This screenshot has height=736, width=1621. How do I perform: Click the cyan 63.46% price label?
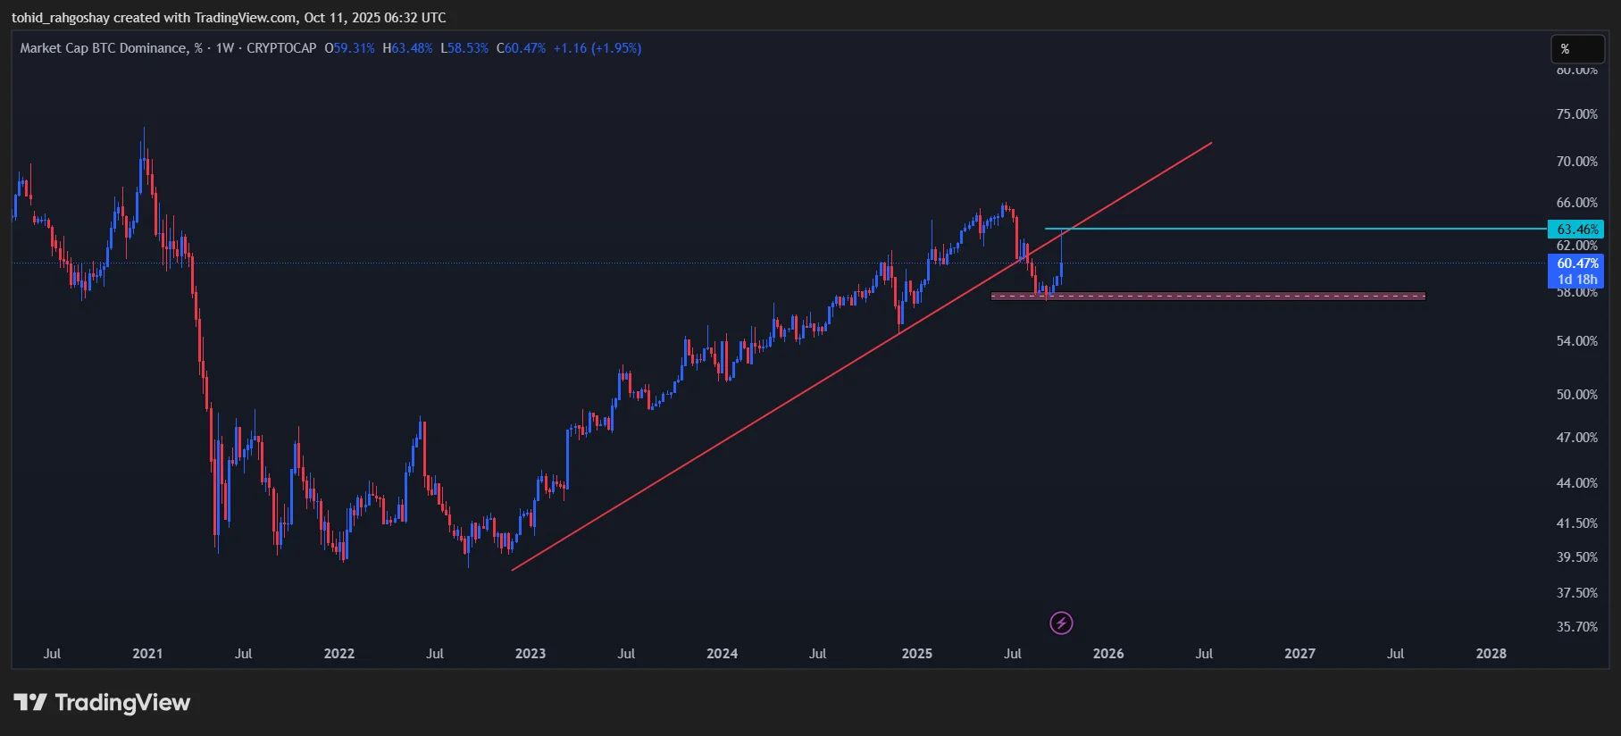pos(1576,230)
